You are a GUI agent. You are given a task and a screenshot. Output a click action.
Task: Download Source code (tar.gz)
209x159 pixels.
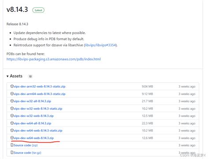coord(27,153)
